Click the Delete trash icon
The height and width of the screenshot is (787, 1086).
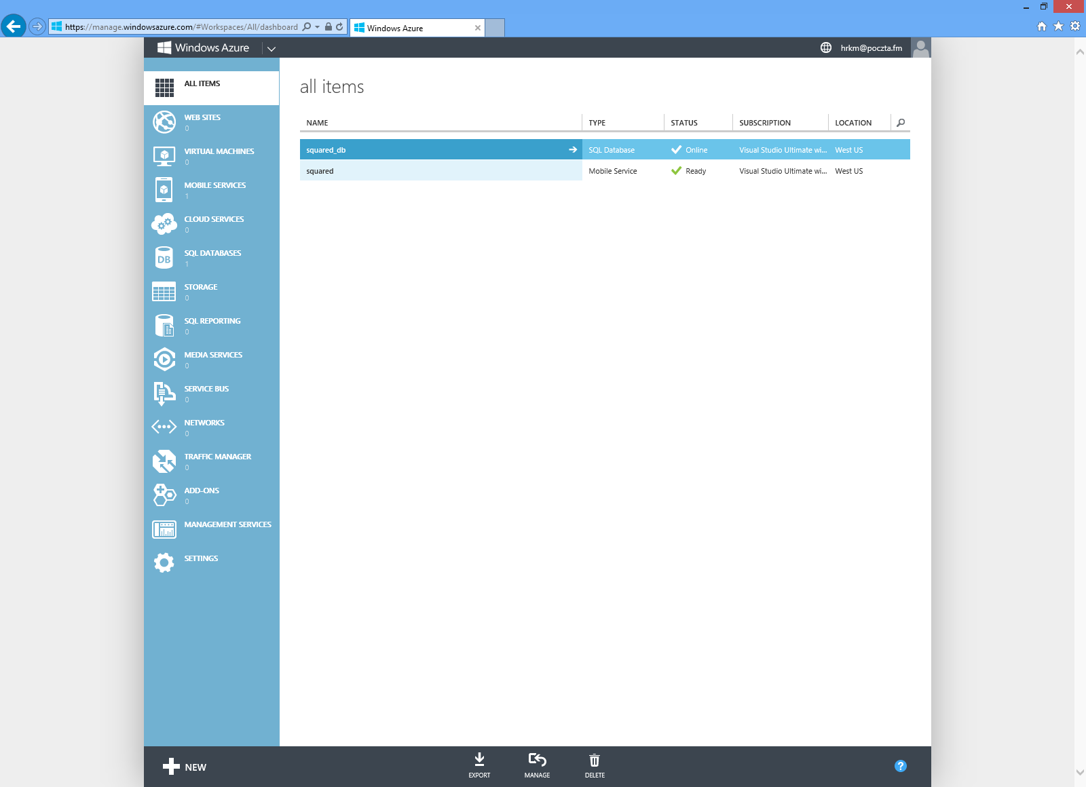pos(595,760)
